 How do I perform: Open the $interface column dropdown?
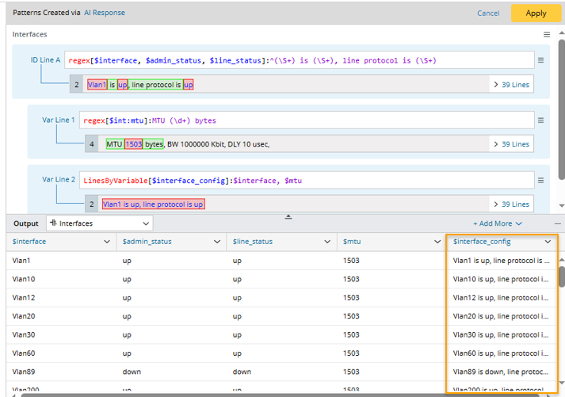108,242
